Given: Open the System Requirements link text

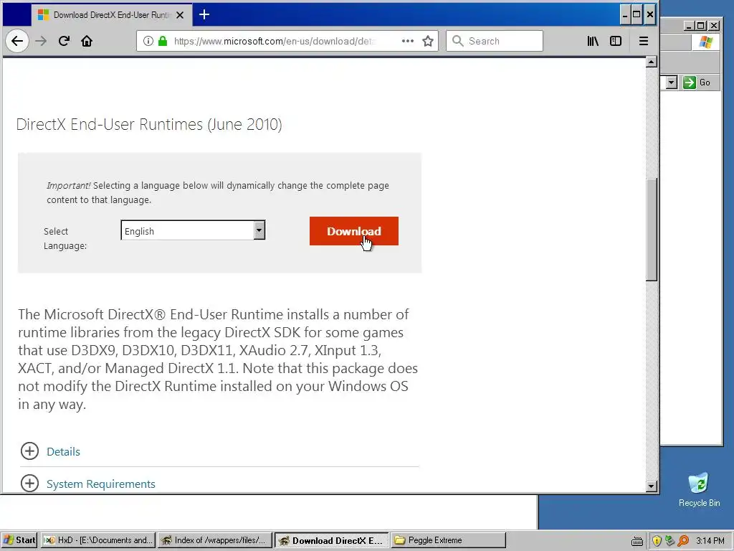Looking at the screenshot, I should (100, 484).
